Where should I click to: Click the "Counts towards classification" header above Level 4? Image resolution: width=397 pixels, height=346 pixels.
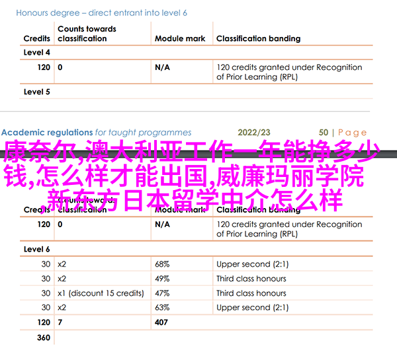click(x=87, y=34)
